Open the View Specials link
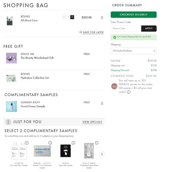The width and height of the screenshot is (172, 172). 92,122
